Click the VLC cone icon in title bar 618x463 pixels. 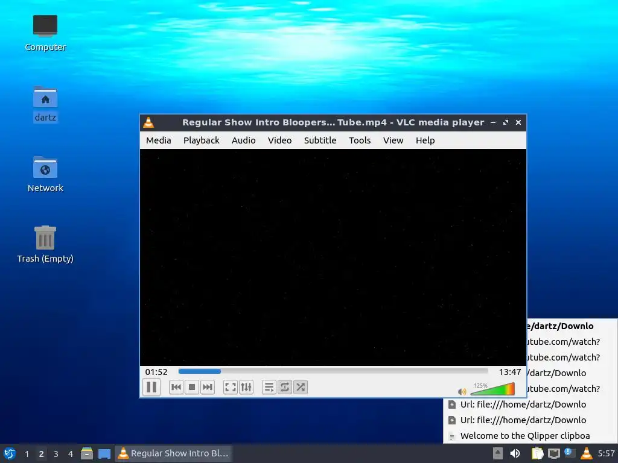(148, 122)
